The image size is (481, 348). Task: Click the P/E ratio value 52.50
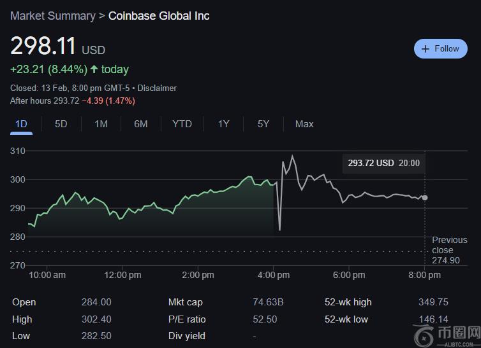click(x=265, y=319)
